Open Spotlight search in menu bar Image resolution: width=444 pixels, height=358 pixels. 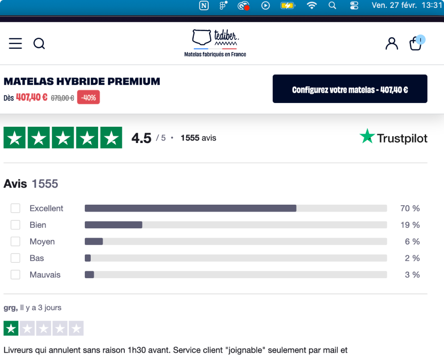coord(333,5)
